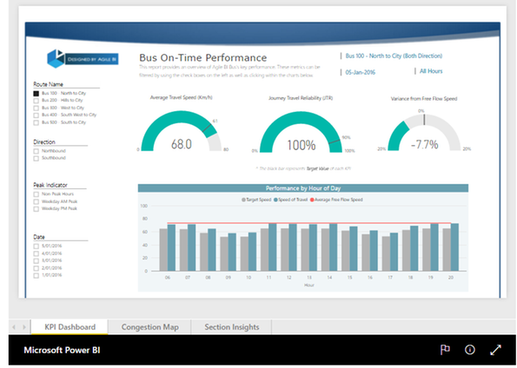The height and width of the screenshot is (368, 517).
Task: Check Bus 500 South to City
Action: click(36, 122)
